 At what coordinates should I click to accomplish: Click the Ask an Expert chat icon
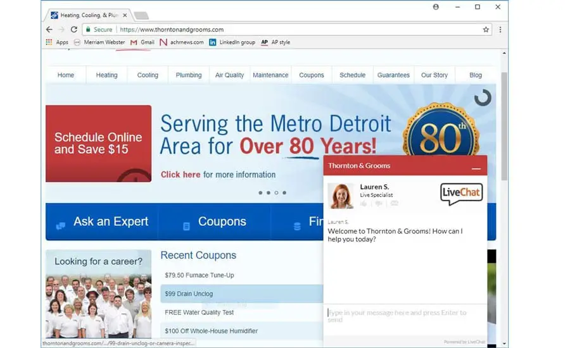61,226
